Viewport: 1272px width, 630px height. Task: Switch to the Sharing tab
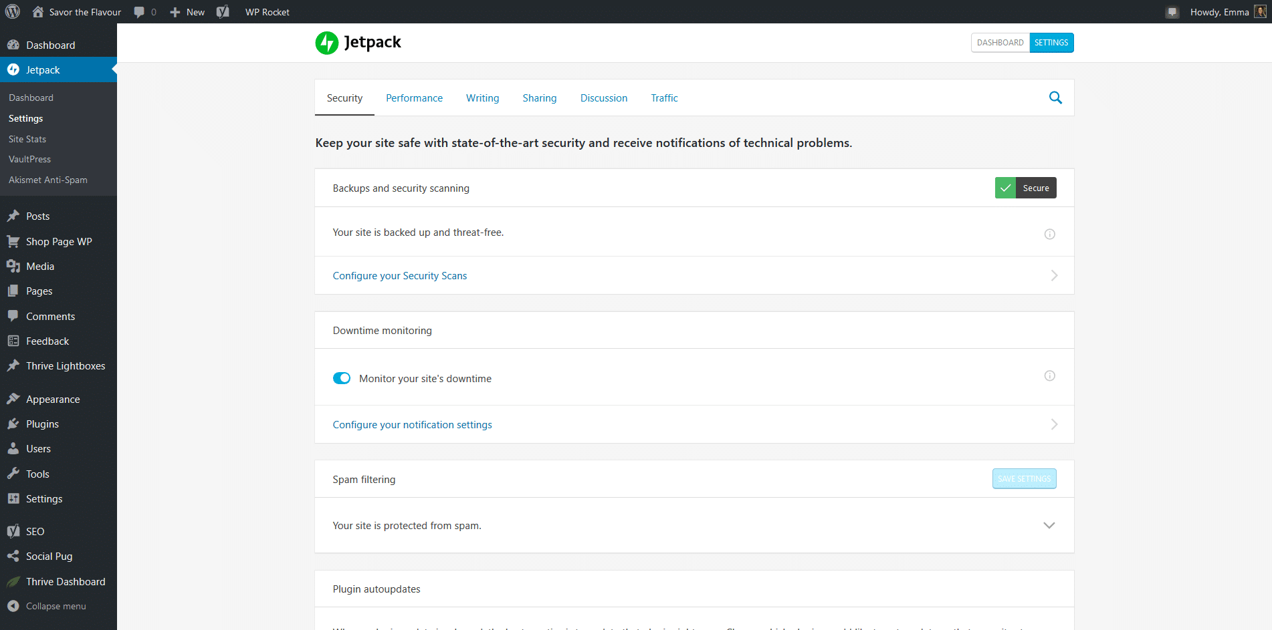(540, 98)
